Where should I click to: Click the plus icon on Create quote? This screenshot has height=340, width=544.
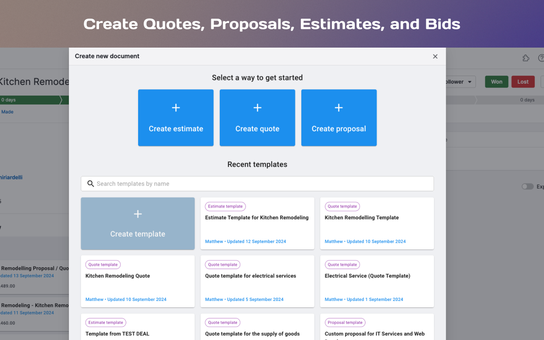tap(257, 108)
